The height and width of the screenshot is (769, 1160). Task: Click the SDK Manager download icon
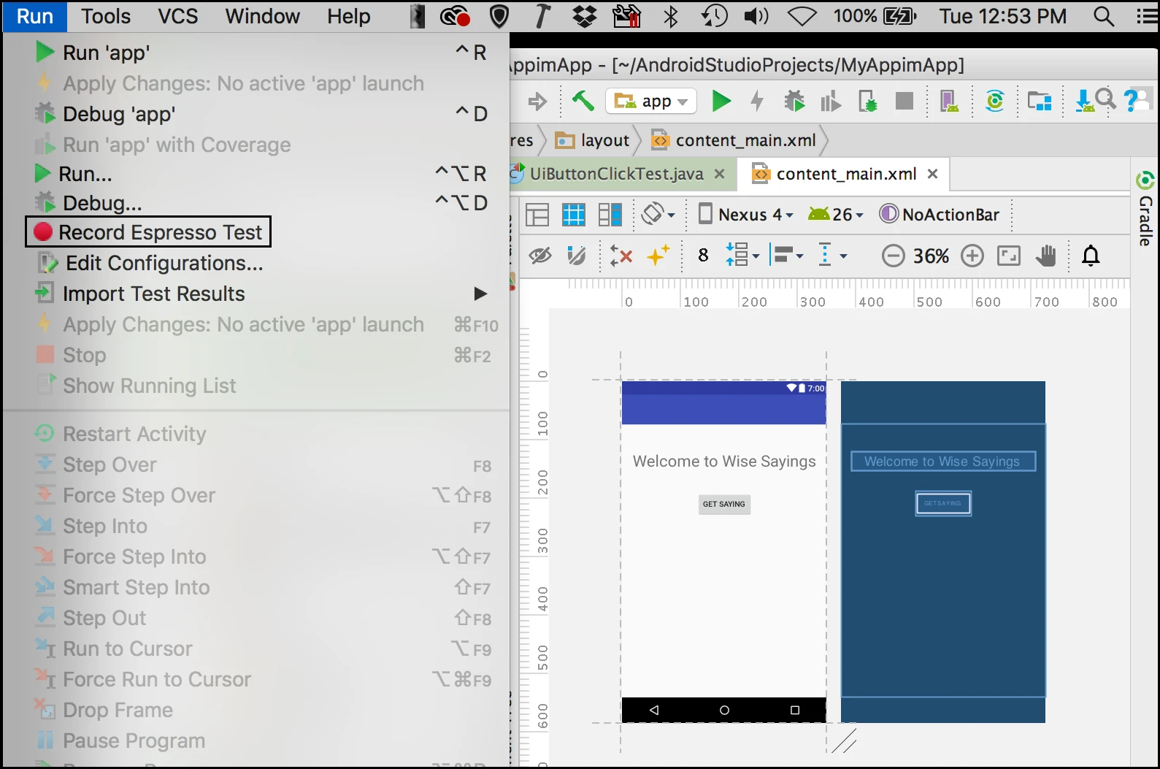point(1084,101)
